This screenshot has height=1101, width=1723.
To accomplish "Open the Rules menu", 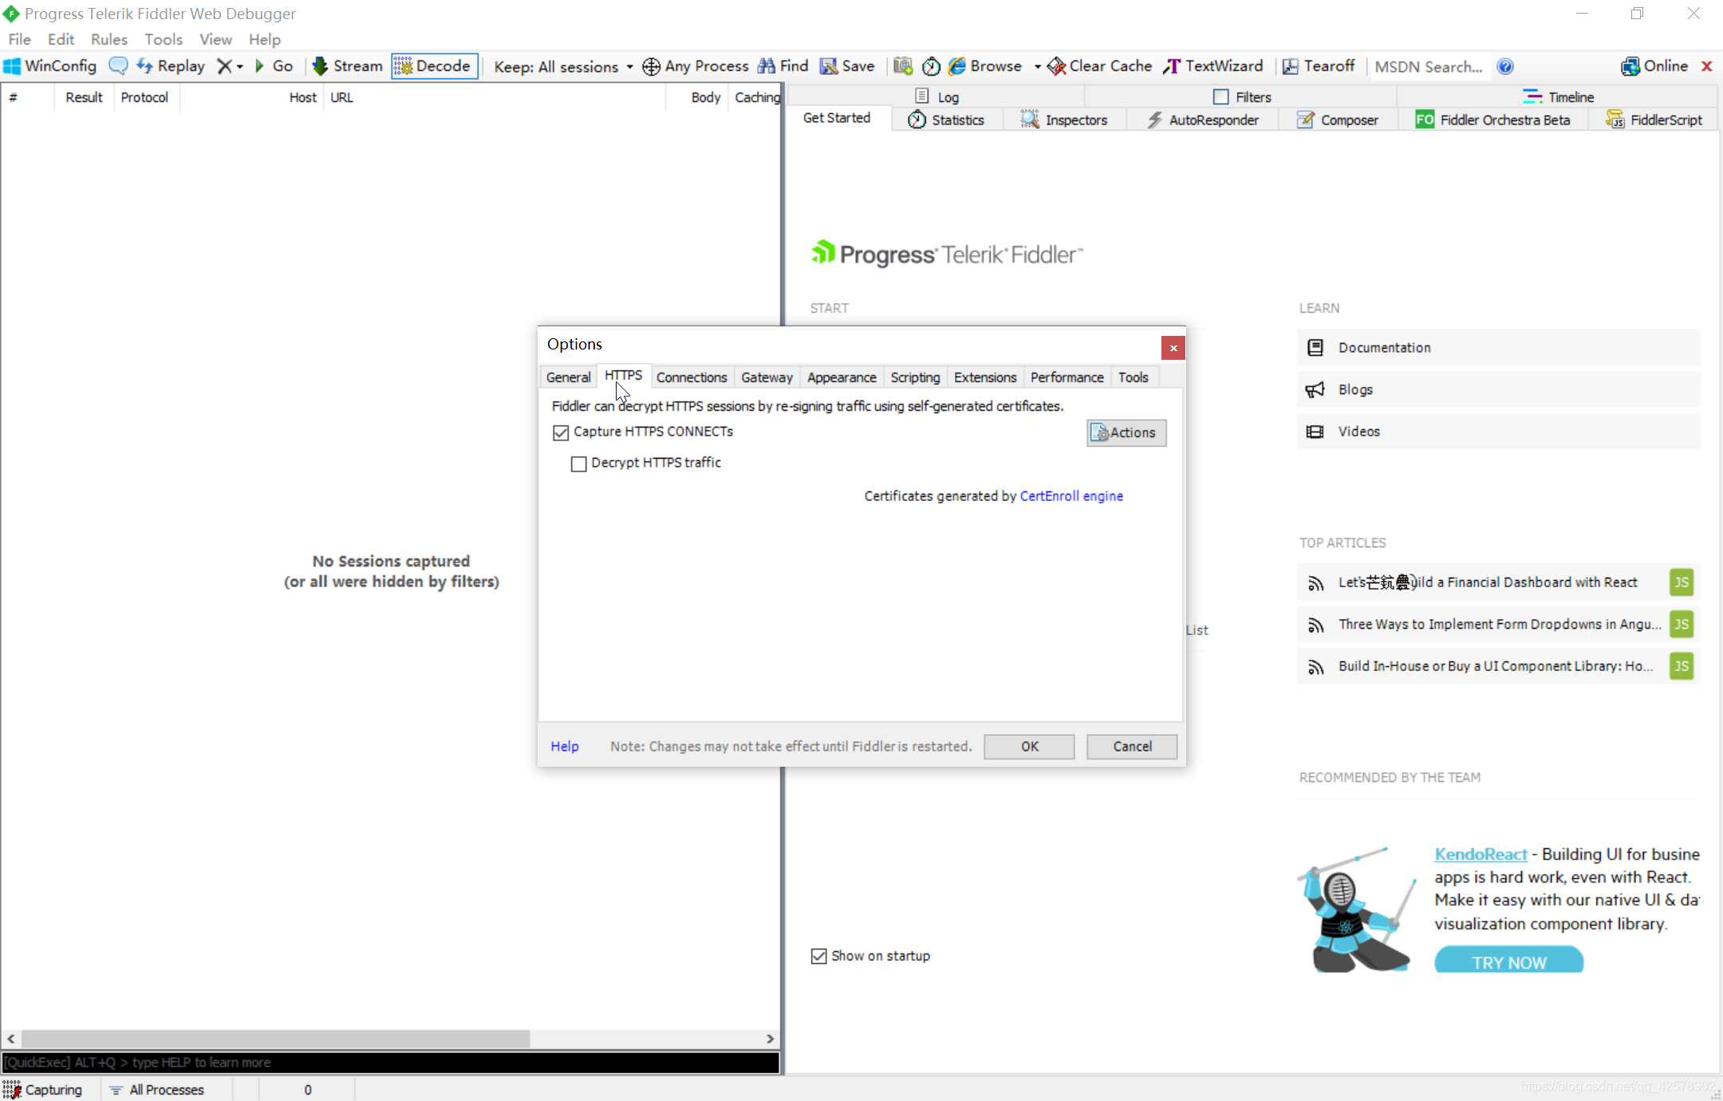I will 108,39.
